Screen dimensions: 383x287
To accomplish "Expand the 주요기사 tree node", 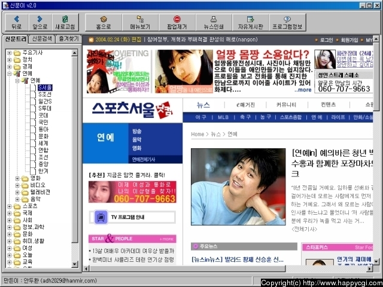I will (x=10, y=53).
